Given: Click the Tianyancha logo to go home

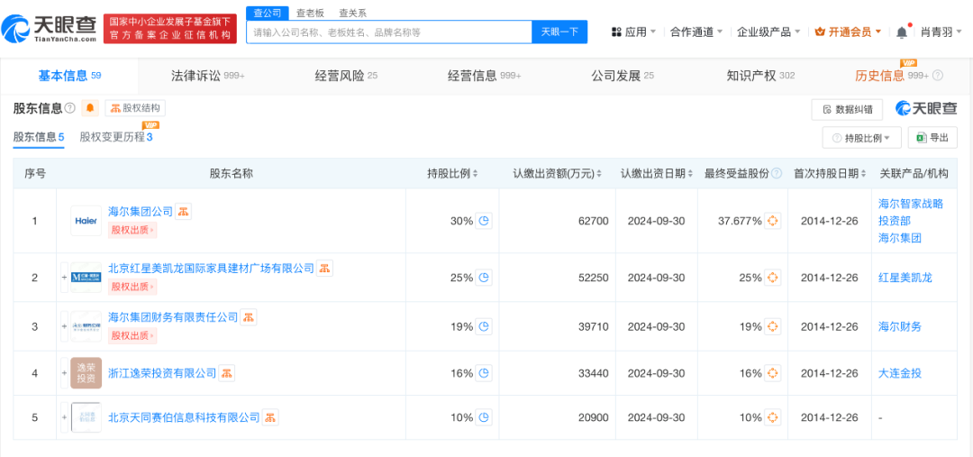Looking at the screenshot, I should [49, 28].
